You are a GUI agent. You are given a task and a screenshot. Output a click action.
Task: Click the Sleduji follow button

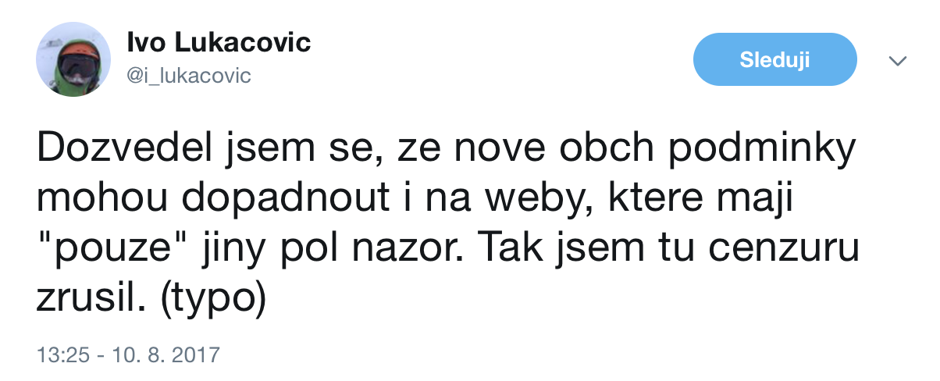775,59
